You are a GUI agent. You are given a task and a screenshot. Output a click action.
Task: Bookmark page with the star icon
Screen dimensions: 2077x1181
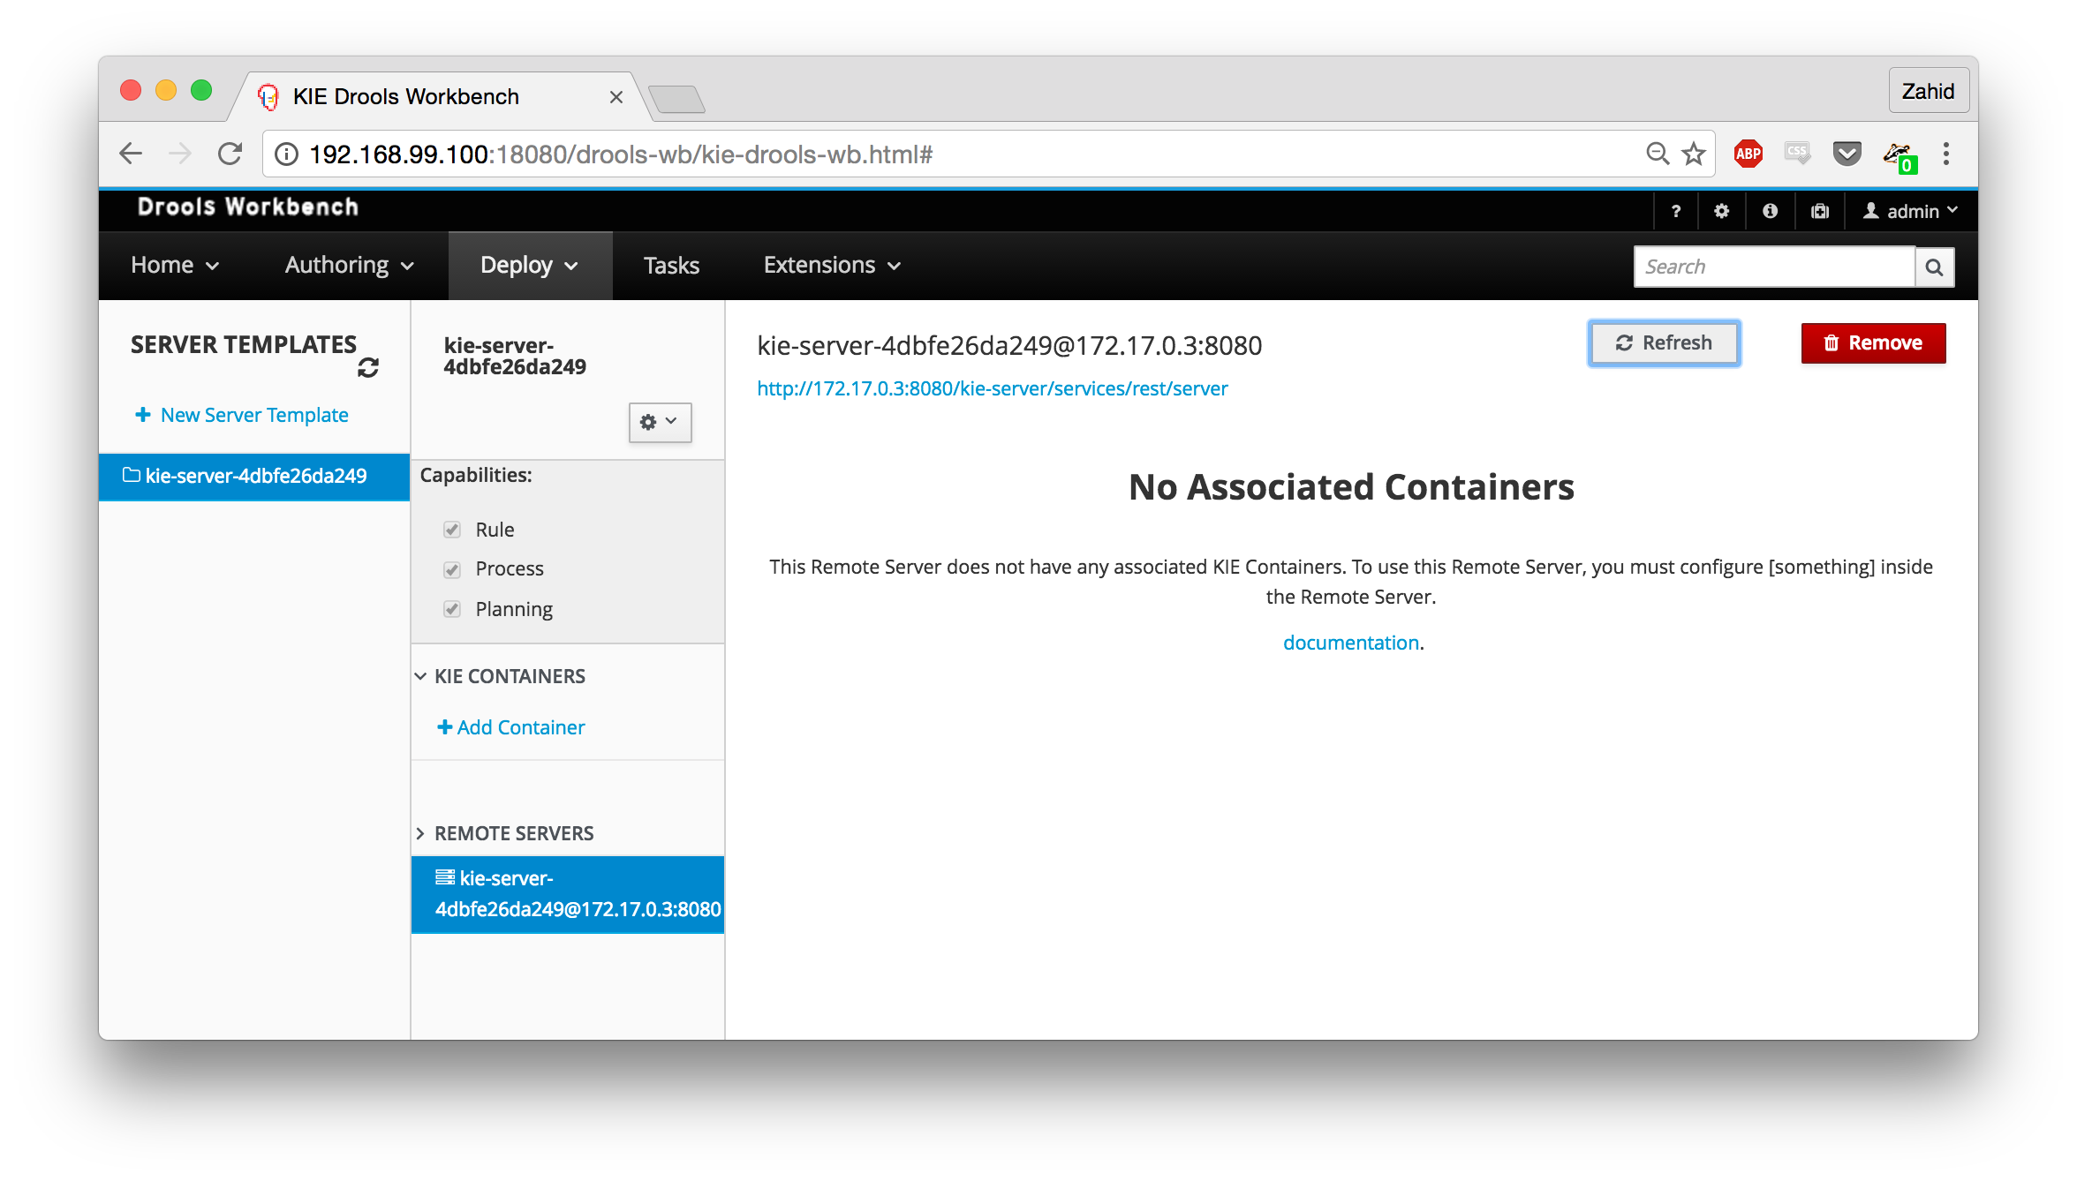click(x=1694, y=154)
